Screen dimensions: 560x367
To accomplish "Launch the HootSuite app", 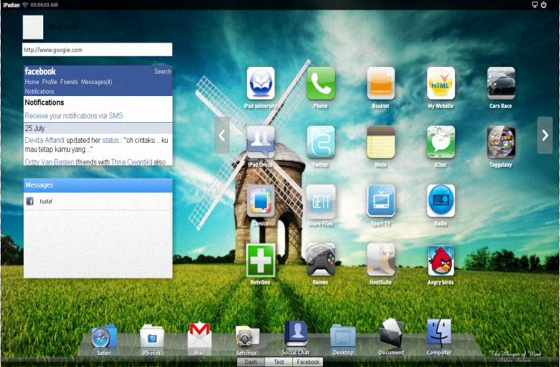I will point(381,260).
